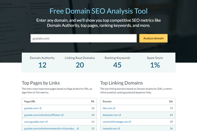Open external link icon beside www.gyalabs.com/
Image resolution: width=197 pixels, height=131 pixels.
tap(46, 122)
